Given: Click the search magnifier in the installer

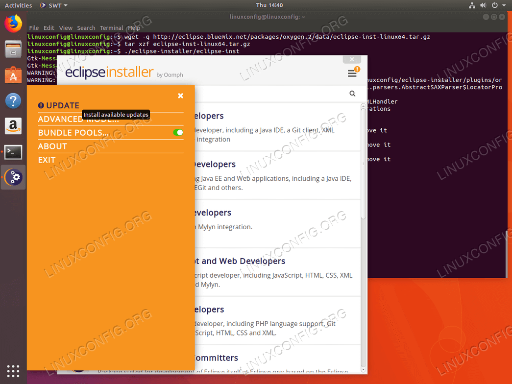Looking at the screenshot, I should click(x=352, y=93).
